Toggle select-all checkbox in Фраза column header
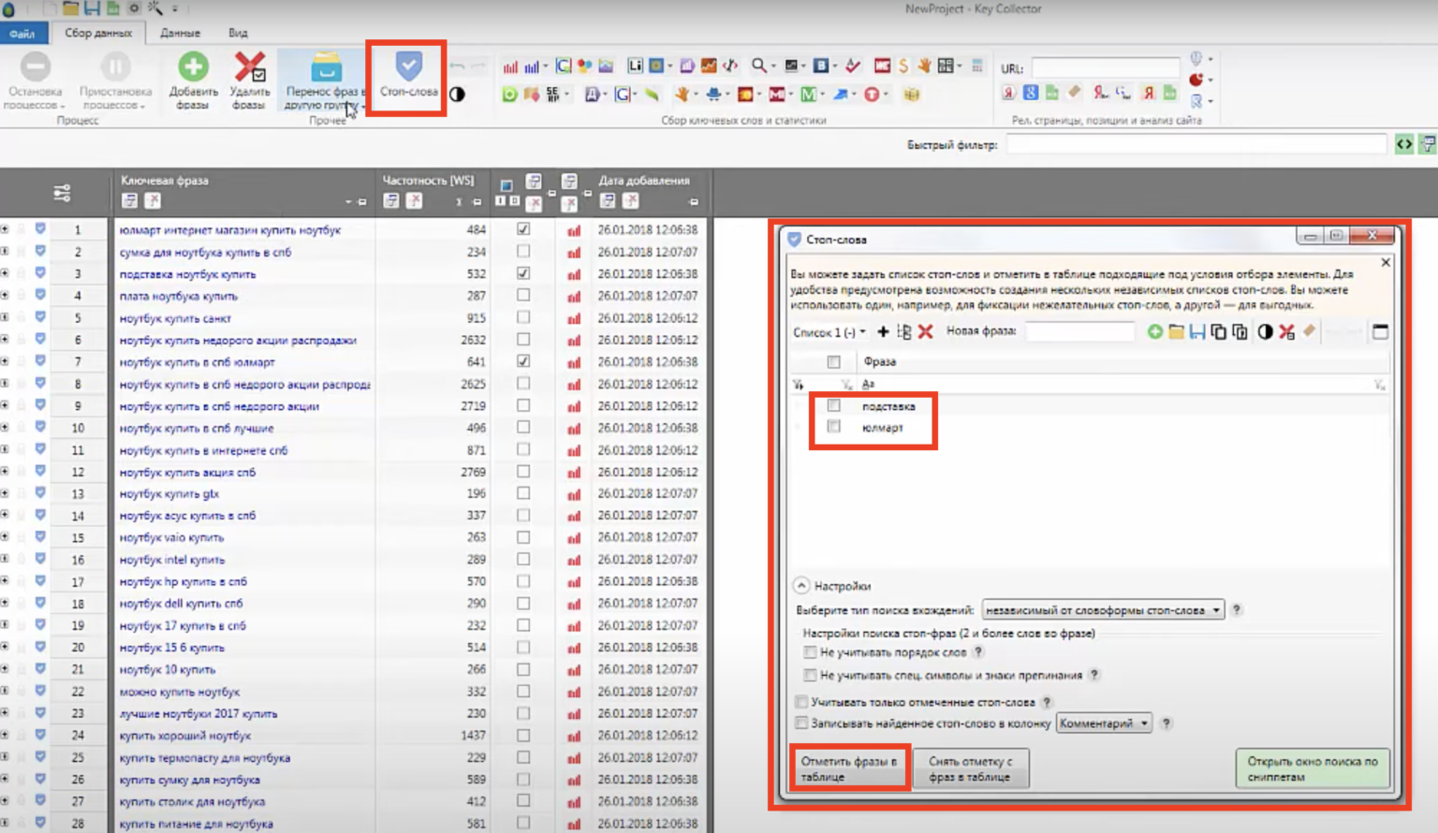Image resolution: width=1438 pixels, height=833 pixels. coord(833,361)
